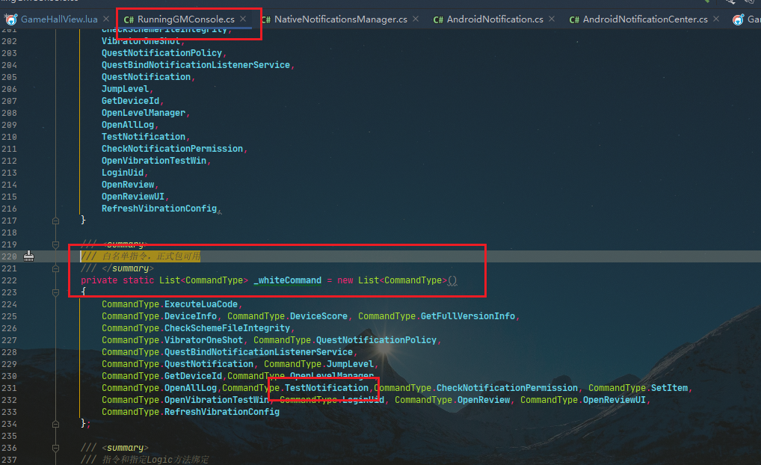Click OpenReviewUI enum member on line 215
761x465 pixels.
coord(133,197)
